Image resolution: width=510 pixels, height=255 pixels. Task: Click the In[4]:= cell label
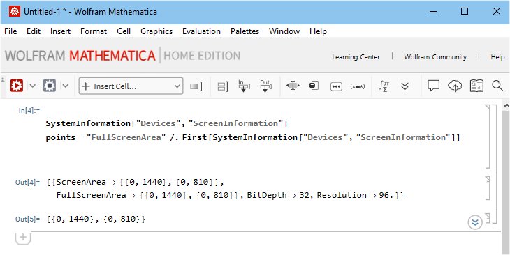(x=29, y=110)
